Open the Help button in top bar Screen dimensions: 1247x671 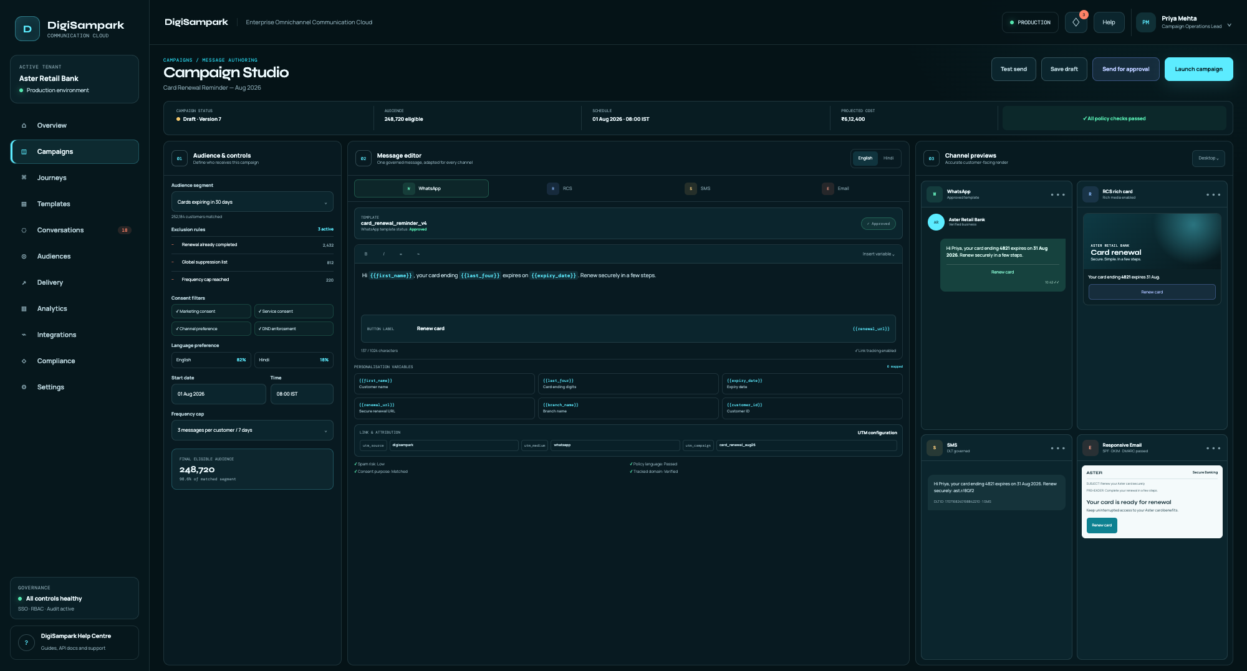click(x=1109, y=22)
